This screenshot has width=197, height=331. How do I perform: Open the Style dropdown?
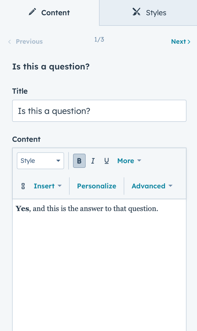[40, 161]
